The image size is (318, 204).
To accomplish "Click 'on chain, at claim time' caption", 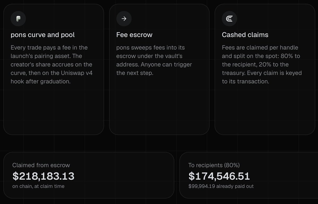I will [38, 186].
